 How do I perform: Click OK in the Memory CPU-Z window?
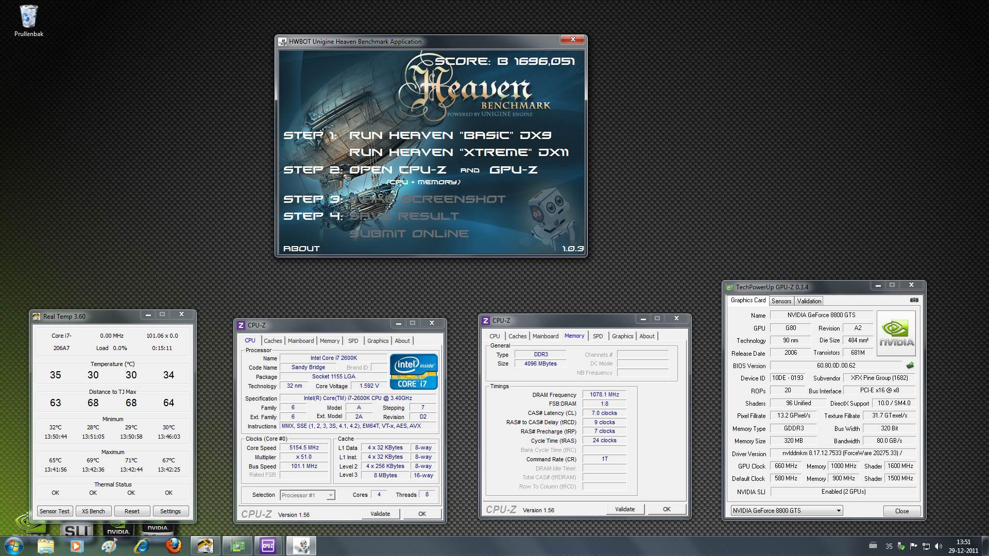667,509
